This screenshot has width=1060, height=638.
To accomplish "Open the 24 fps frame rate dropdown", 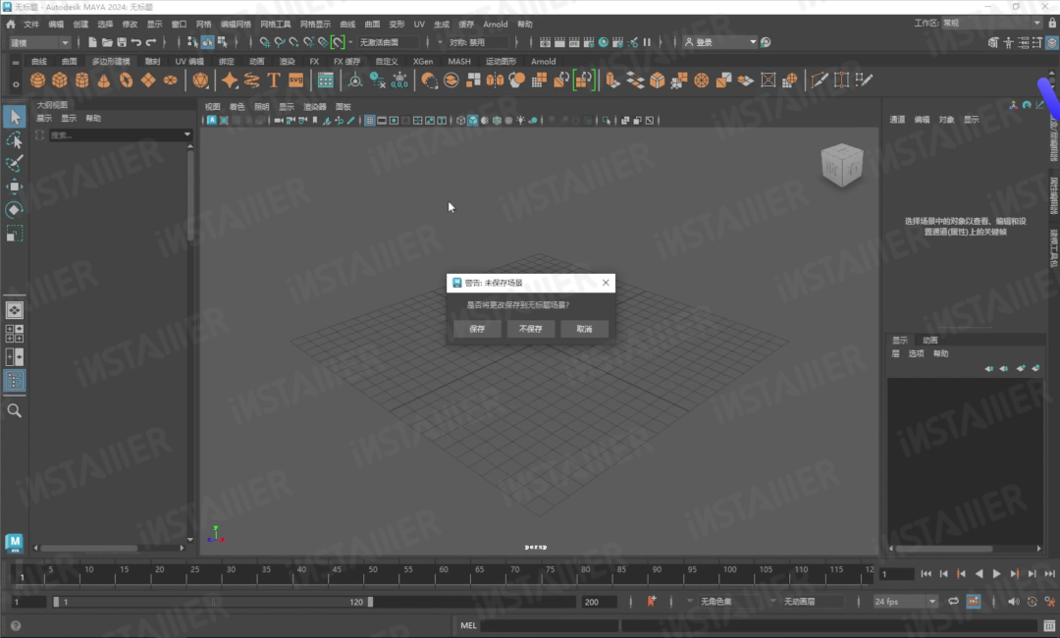I will (x=905, y=602).
